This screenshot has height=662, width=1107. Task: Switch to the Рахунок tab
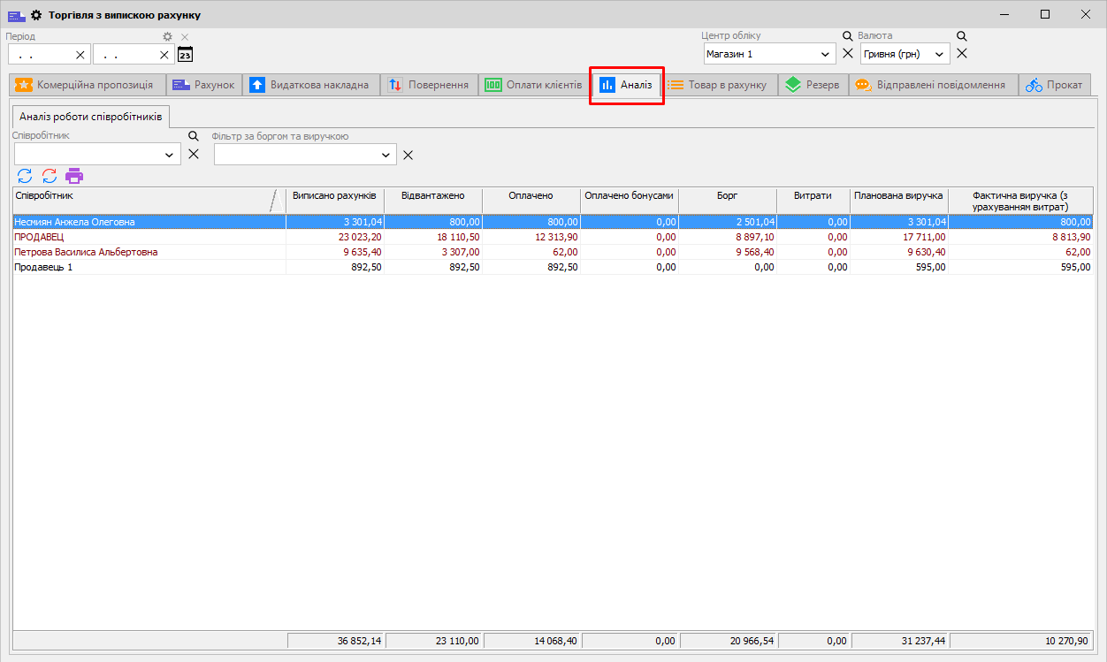(204, 85)
